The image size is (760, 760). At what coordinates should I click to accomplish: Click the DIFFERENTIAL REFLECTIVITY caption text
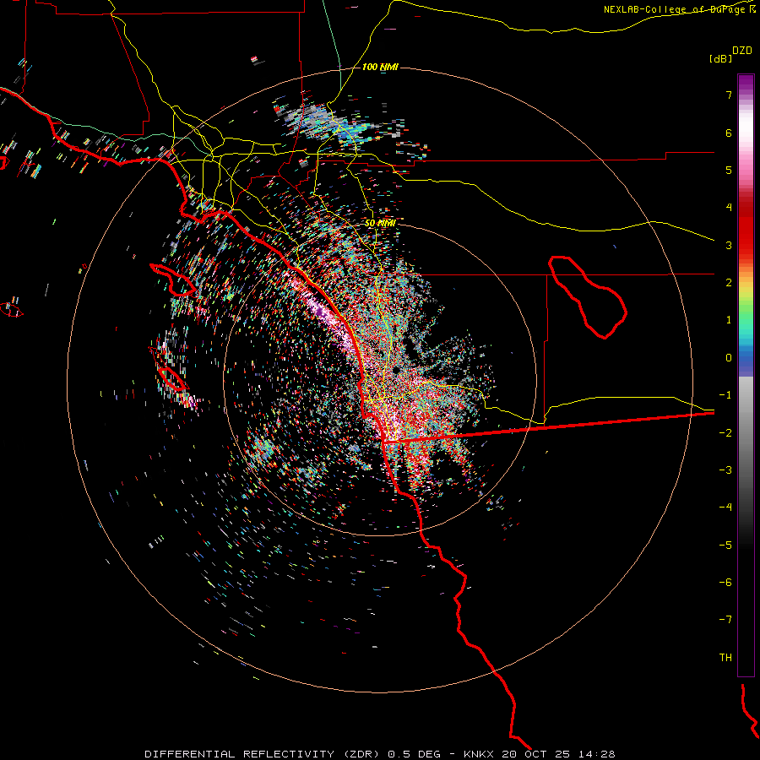point(240,754)
